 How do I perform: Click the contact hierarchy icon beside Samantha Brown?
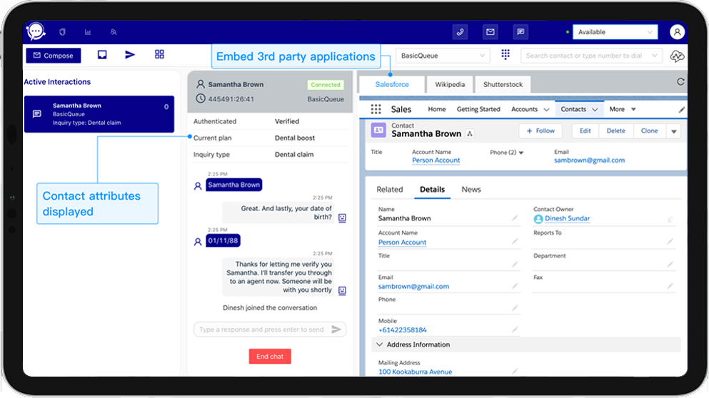[x=470, y=133]
